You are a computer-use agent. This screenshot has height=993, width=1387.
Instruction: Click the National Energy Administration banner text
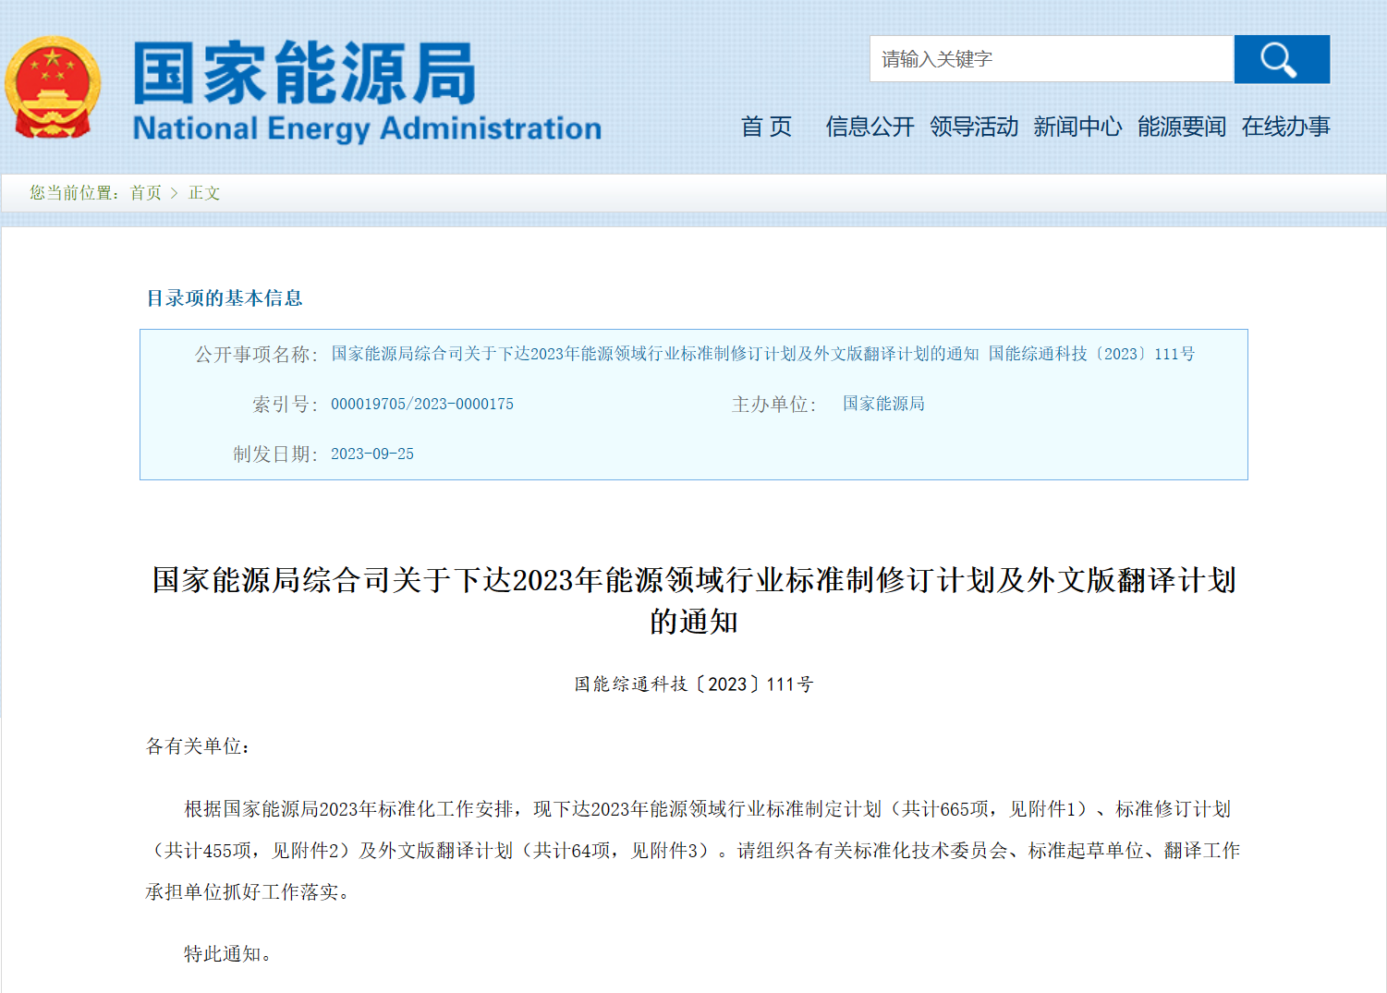[x=366, y=127]
